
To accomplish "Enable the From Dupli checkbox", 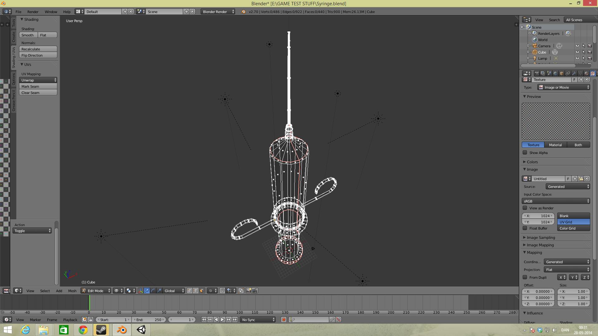I will (525, 277).
